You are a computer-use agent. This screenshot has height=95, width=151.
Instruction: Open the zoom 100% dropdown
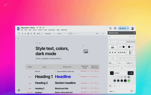40,34
